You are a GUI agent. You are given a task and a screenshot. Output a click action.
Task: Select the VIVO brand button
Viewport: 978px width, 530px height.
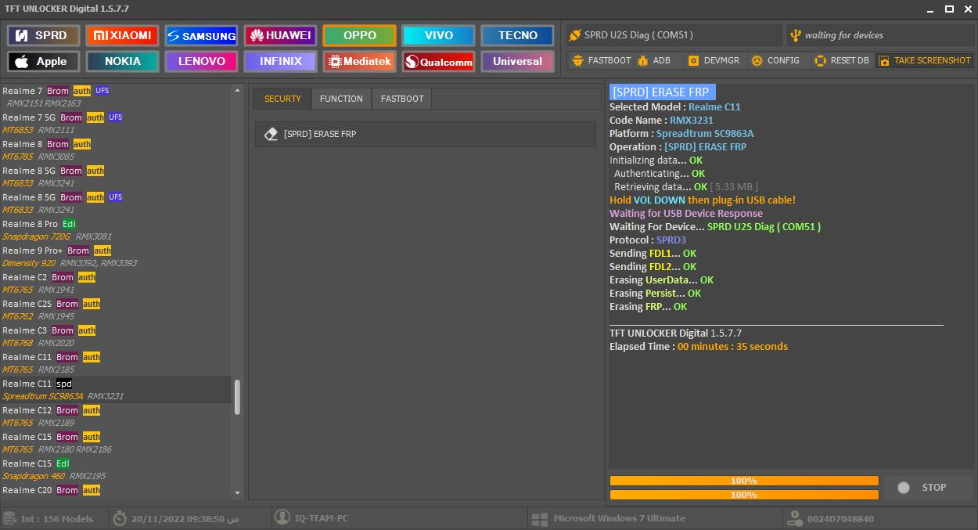coord(438,35)
